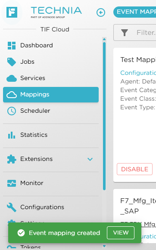Open the Configuration link in Test Mapping card

pyautogui.click(x=138, y=73)
